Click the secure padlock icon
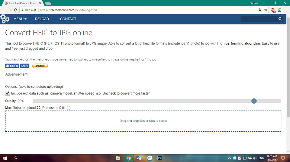The height and width of the screenshot is (162, 290). click(23, 10)
